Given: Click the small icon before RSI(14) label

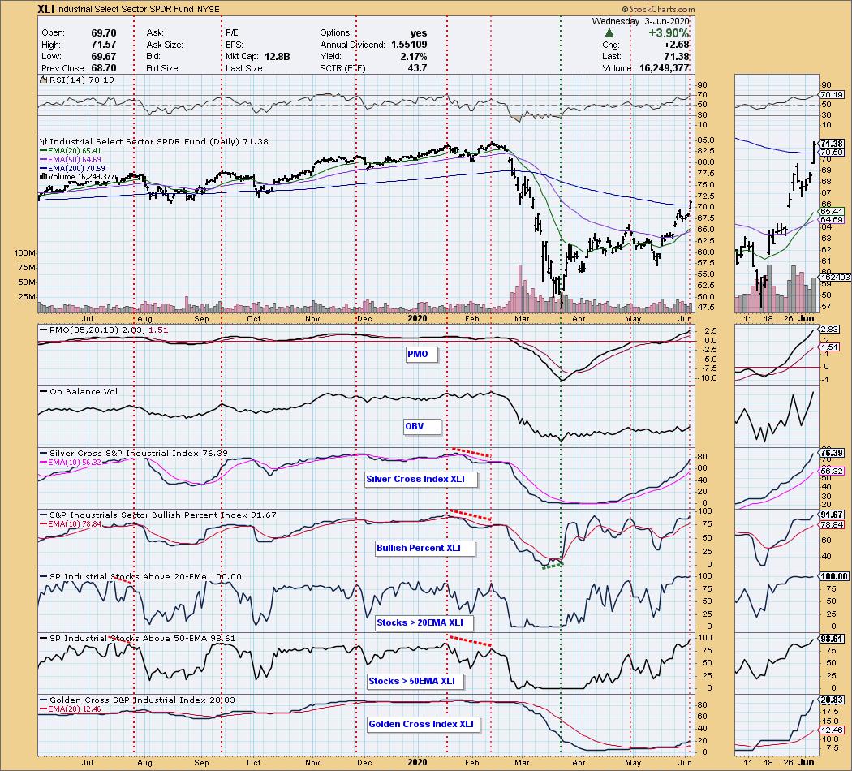Looking at the screenshot, I should [x=44, y=80].
